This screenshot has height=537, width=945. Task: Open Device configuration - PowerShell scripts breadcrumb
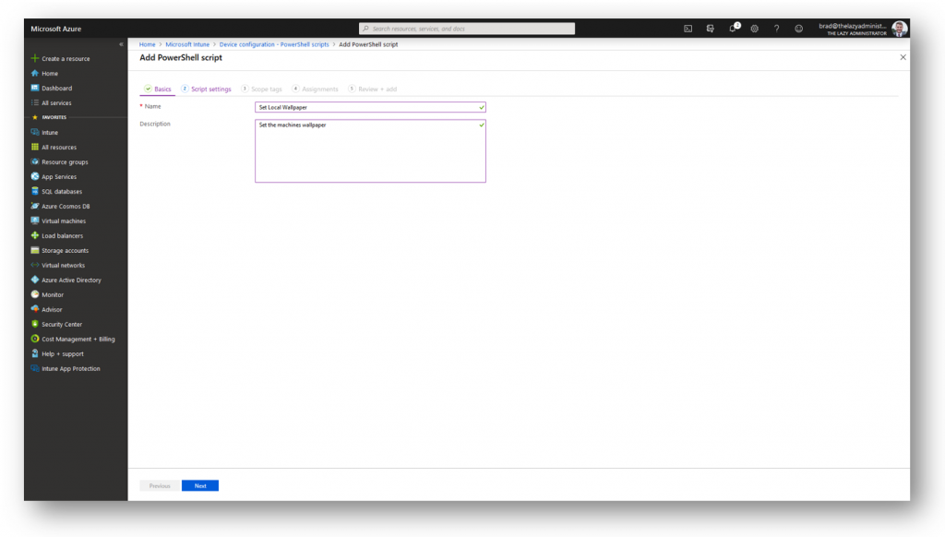(x=274, y=44)
